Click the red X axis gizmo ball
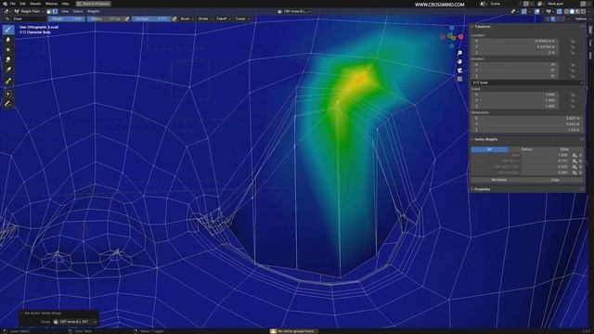This screenshot has height=334, width=594. click(460, 37)
